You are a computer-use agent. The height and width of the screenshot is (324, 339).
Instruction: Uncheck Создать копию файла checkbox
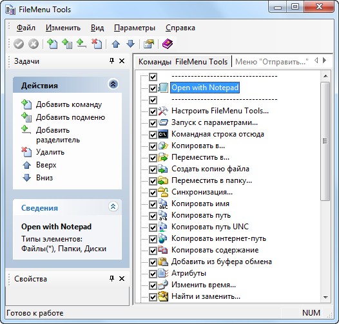153,169
